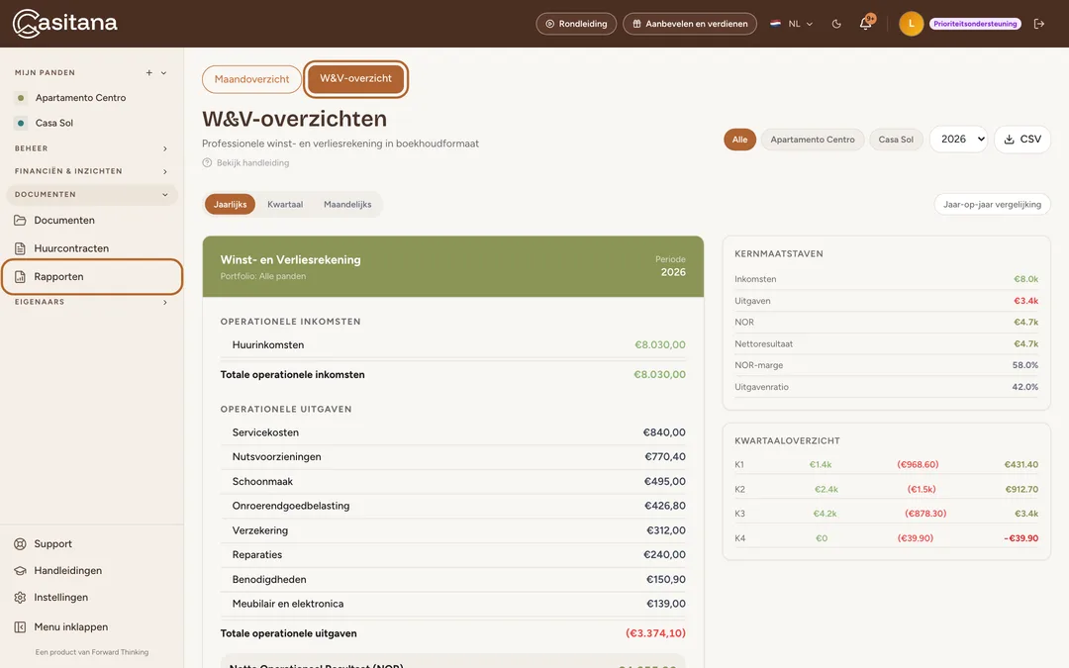Click Winst- en Verliesrekening green header
Image resolution: width=1069 pixels, height=668 pixels.
[x=452, y=266]
